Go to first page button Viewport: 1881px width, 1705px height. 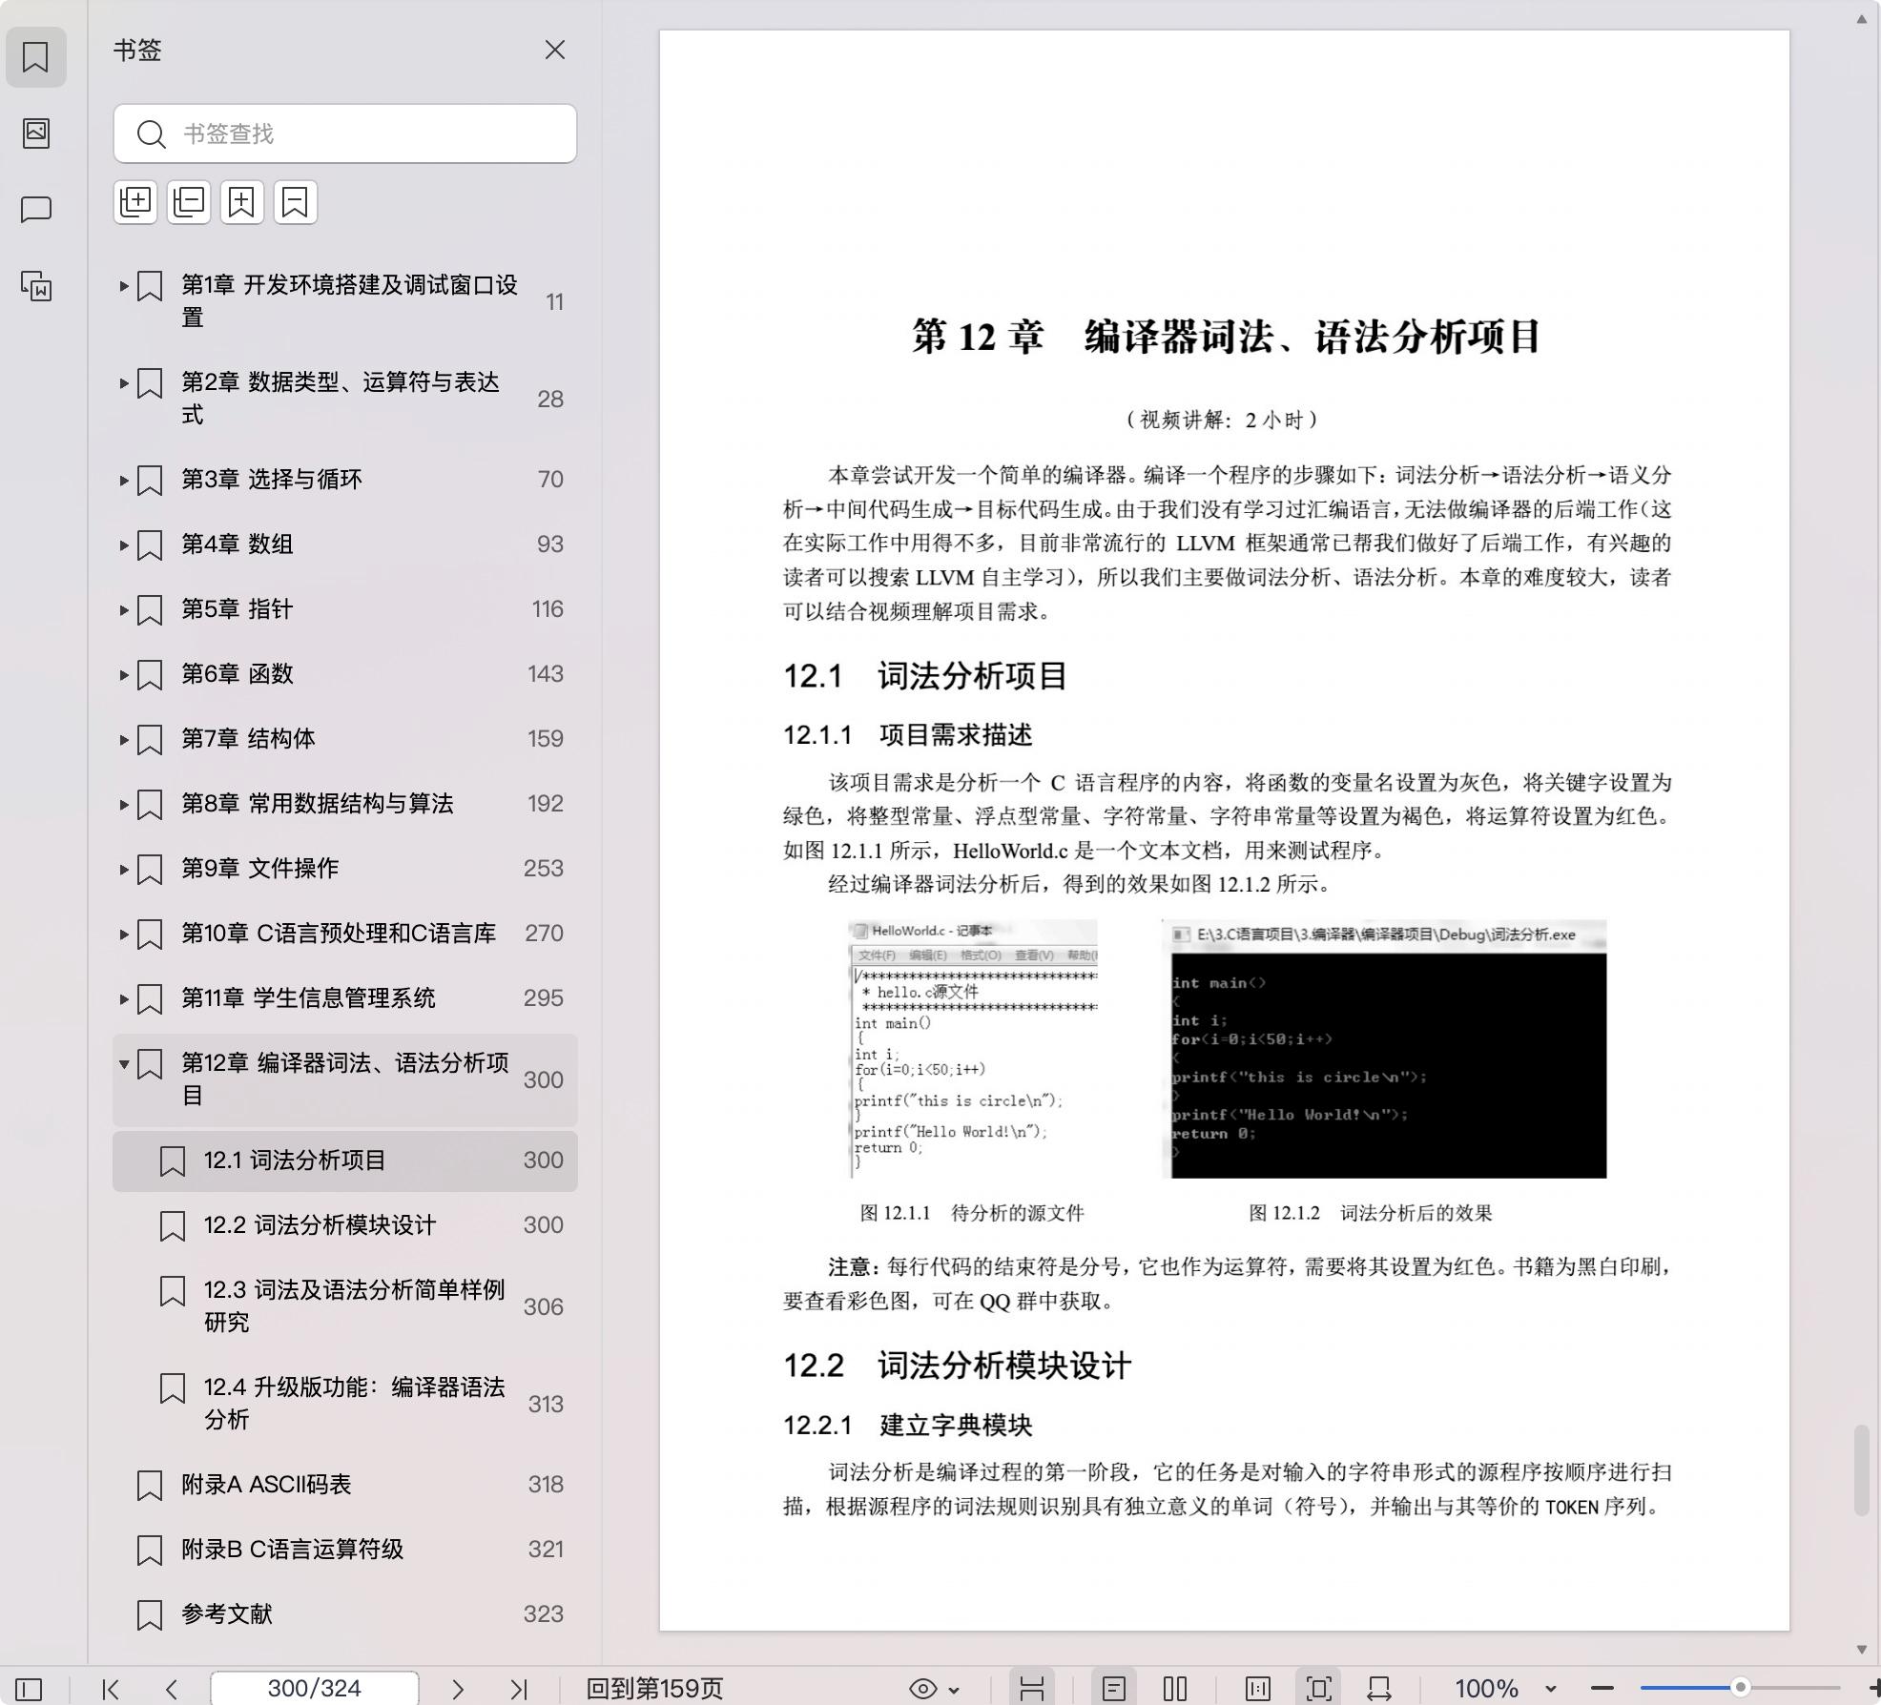(x=111, y=1689)
